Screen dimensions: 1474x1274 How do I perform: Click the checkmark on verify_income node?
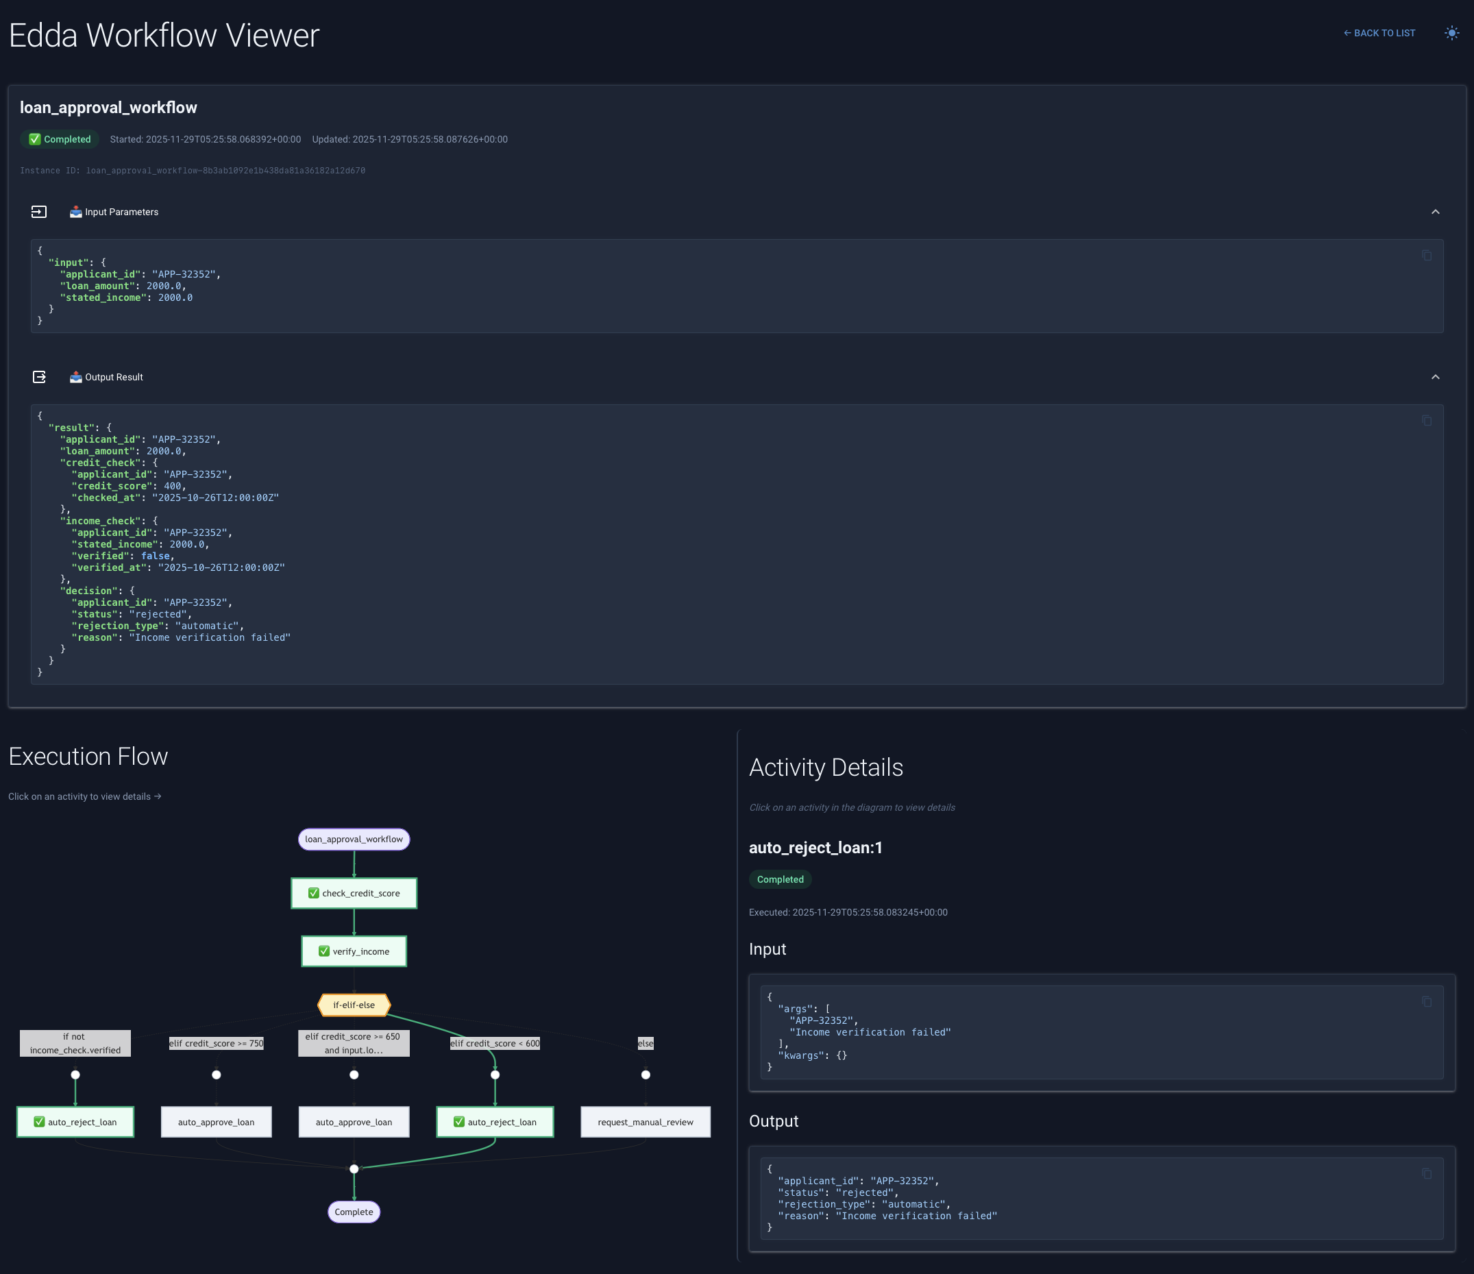click(x=323, y=951)
